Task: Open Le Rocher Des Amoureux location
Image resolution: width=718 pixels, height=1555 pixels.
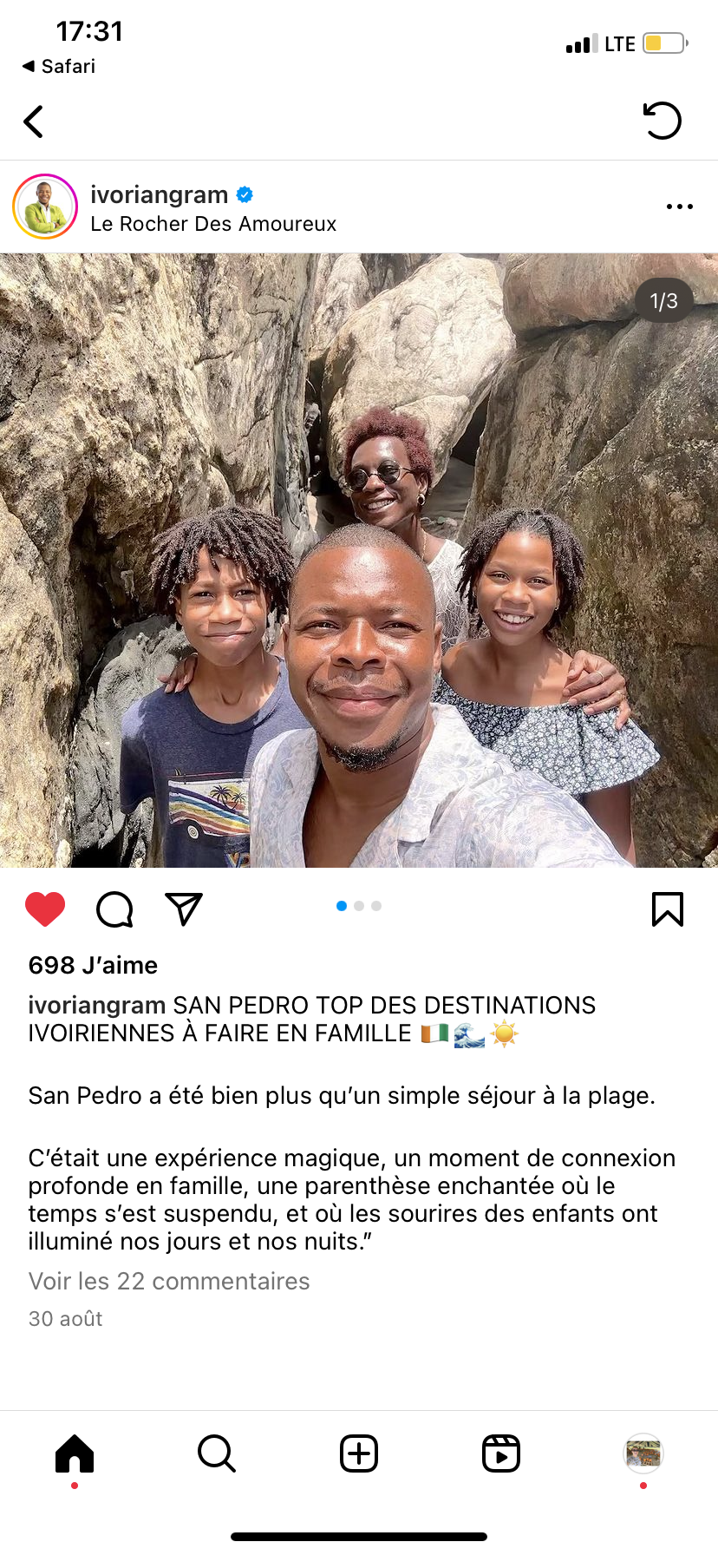Action: [213, 224]
